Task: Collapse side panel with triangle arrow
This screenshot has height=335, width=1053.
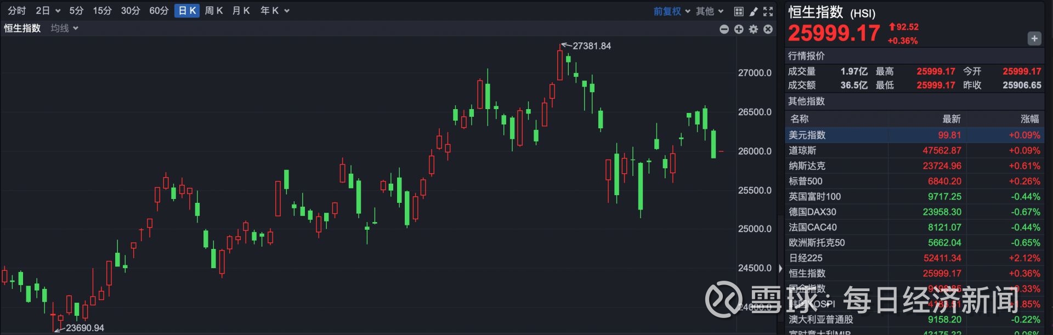Action: [x=780, y=268]
